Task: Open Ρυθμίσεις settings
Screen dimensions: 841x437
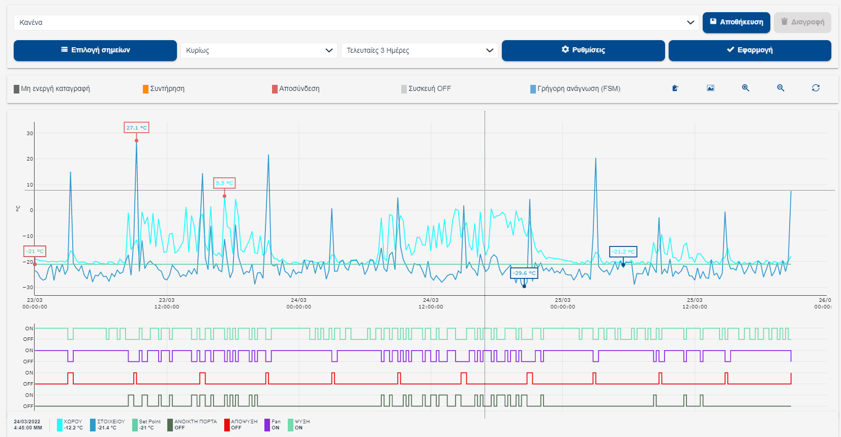Action: coord(583,50)
